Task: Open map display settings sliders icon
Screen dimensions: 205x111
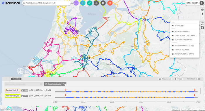Action: (x=202, y=24)
